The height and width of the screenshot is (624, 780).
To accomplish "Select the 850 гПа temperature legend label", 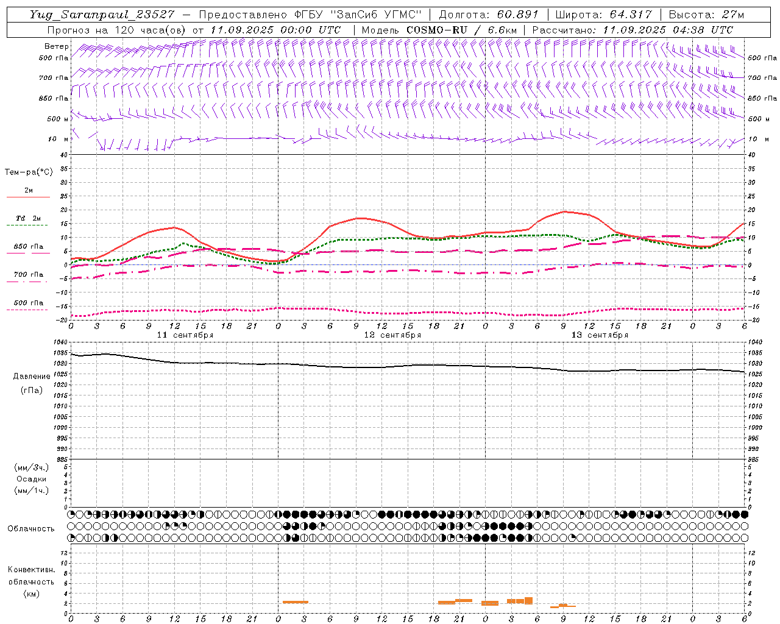I will (28, 247).
